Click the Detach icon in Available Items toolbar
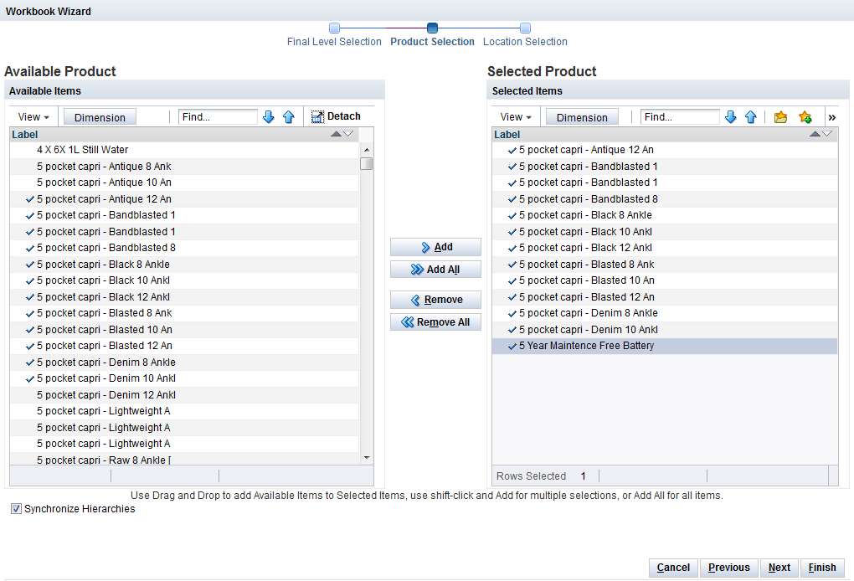The width and height of the screenshot is (854, 581). point(317,116)
